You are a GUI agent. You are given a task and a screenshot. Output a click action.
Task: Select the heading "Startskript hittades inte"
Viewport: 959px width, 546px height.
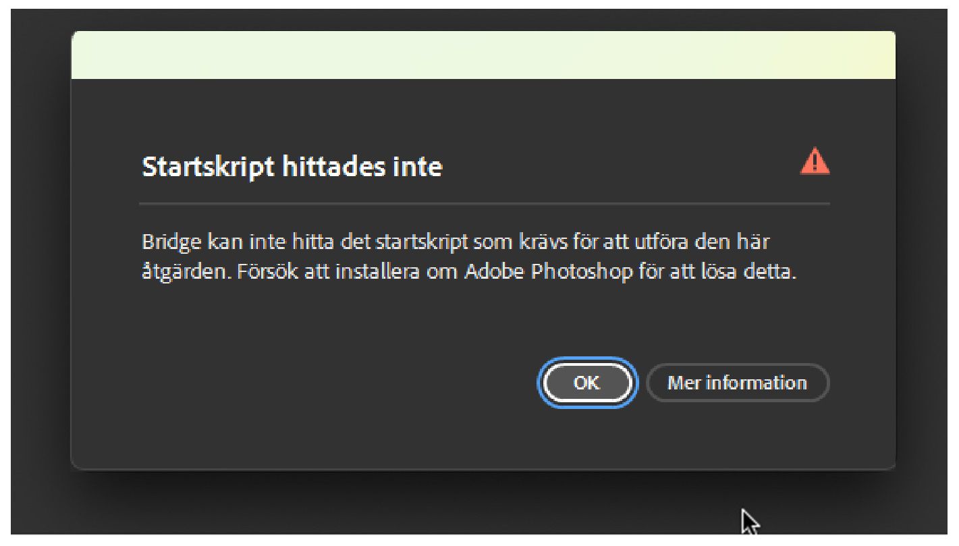pos(292,166)
